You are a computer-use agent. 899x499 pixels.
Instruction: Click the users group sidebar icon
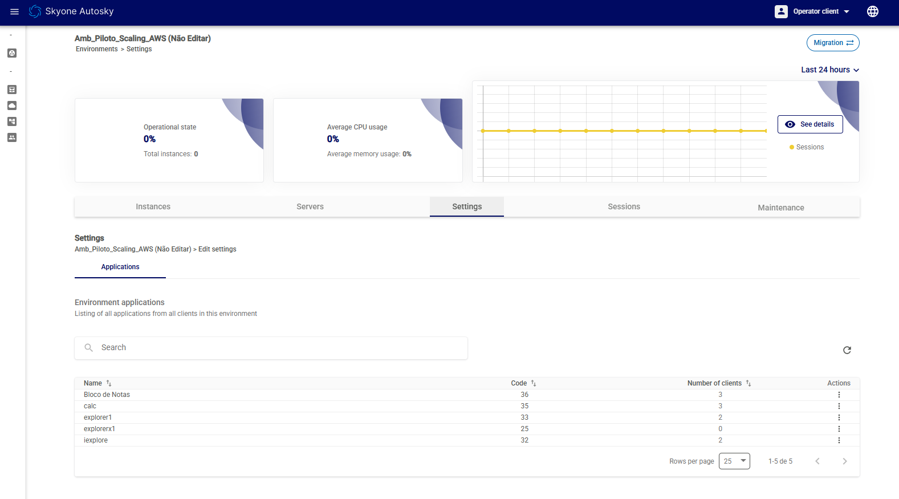[x=12, y=137]
